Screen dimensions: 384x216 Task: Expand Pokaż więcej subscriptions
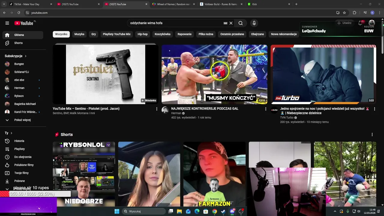pos(23,120)
